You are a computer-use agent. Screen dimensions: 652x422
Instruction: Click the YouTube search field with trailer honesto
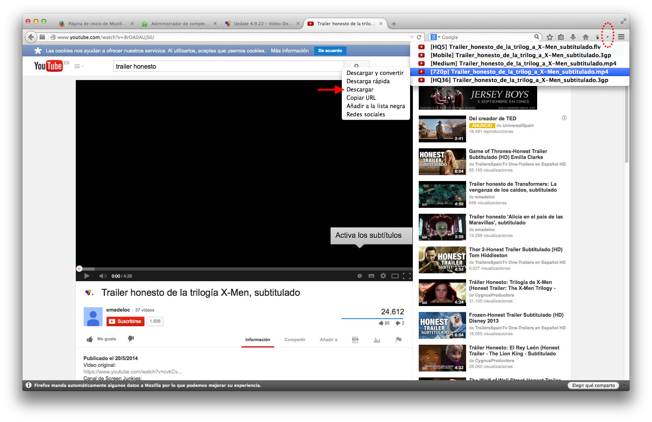(229, 66)
